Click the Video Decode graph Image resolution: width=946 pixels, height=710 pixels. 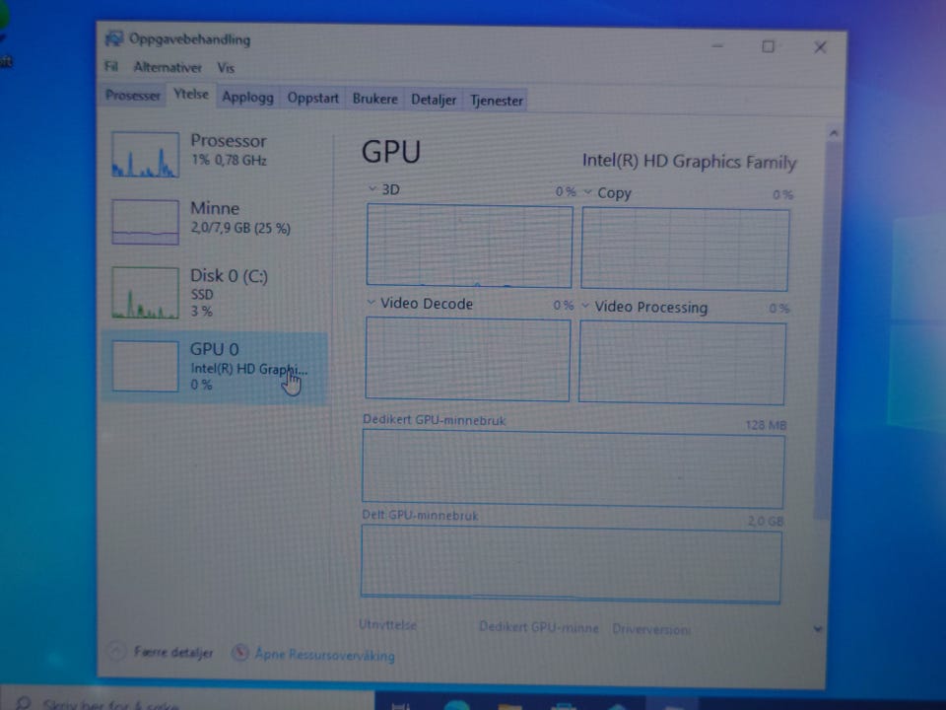(x=467, y=359)
